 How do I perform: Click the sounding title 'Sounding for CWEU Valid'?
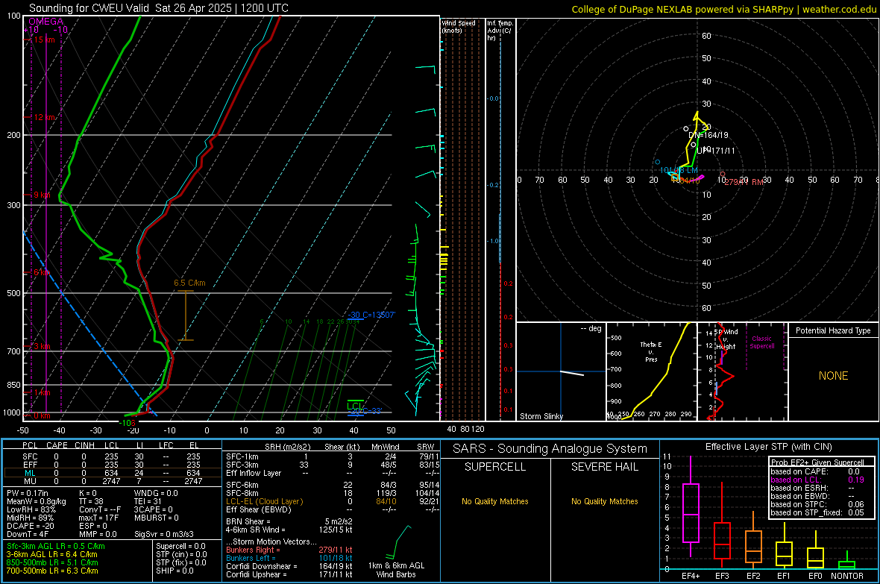click(x=89, y=8)
